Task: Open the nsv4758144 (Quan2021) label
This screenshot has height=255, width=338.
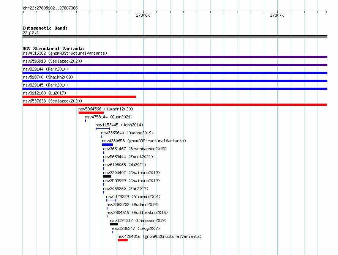Action: pyautogui.click(x=109, y=117)
